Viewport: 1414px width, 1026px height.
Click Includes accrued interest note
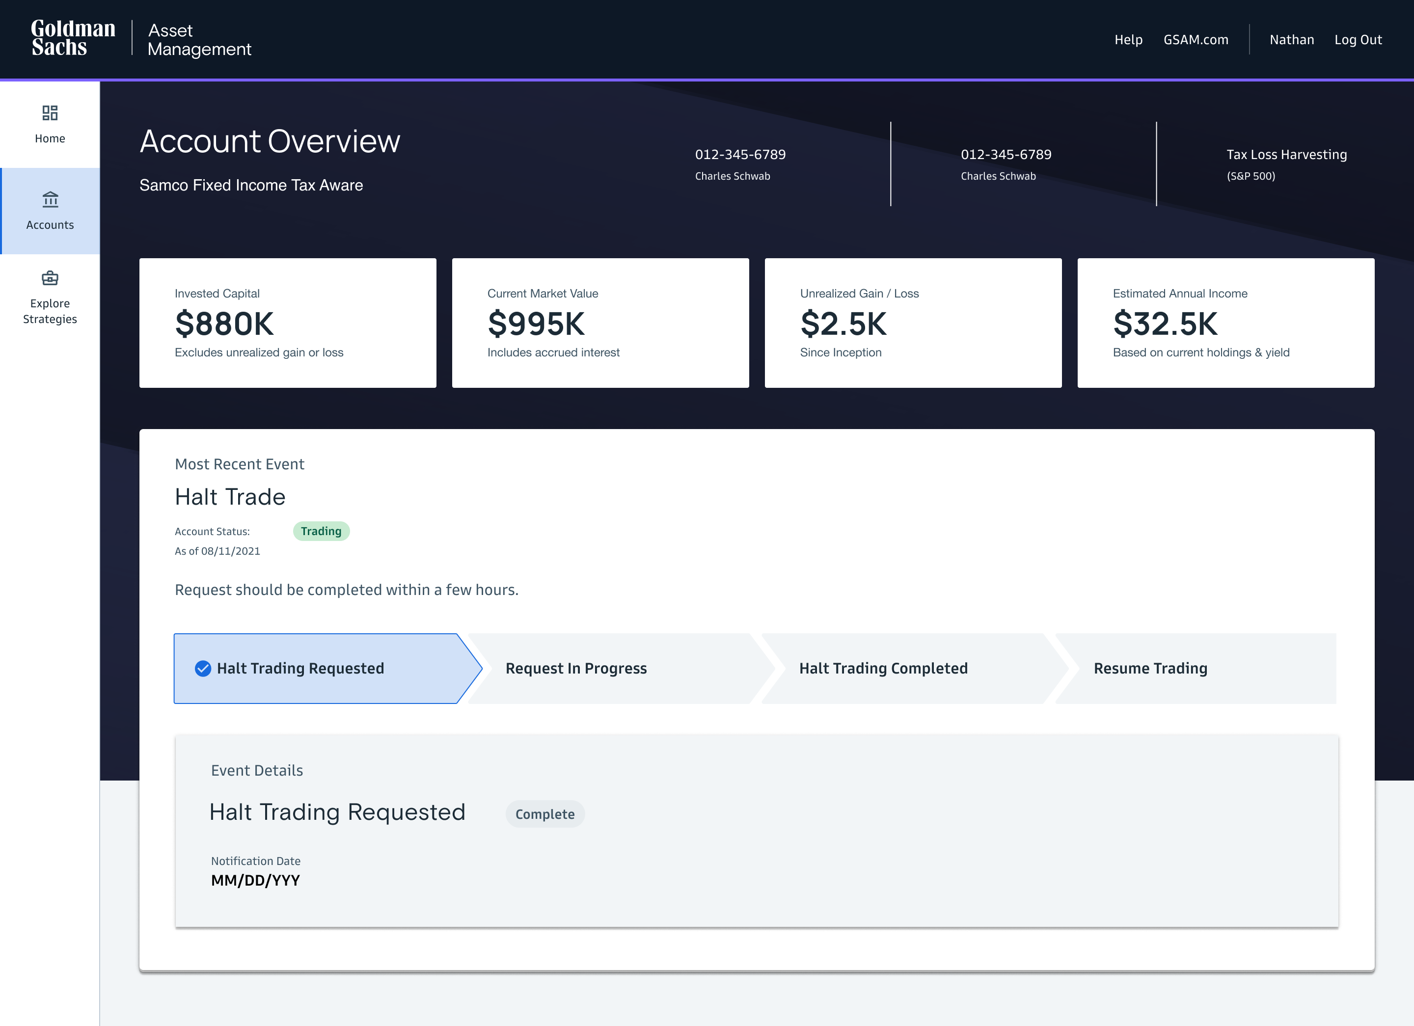pos(554,352)
